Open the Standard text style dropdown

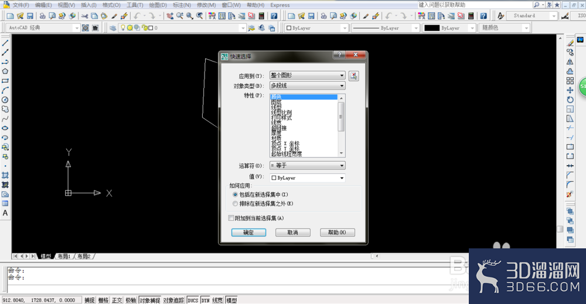tap(533, 16)
